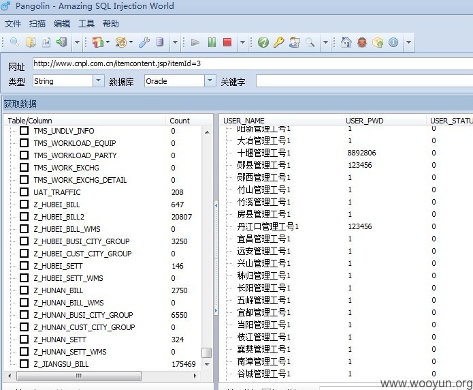Check the UAT_TRAFFIC table checkbox

(x=24, y=192)
